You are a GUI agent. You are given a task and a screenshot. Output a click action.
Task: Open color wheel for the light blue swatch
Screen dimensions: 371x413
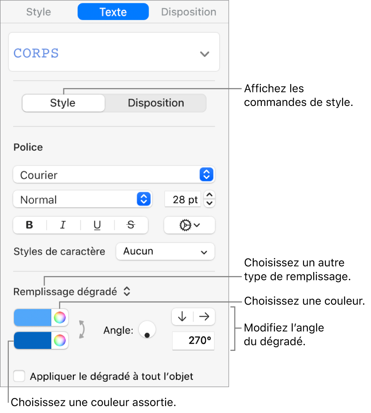(x=60, y=317)
